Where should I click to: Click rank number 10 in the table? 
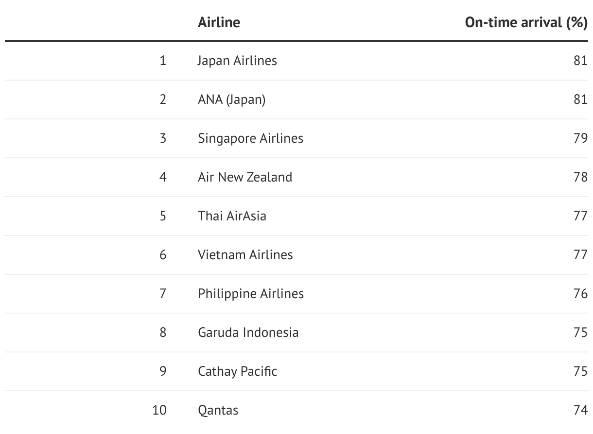159,410
